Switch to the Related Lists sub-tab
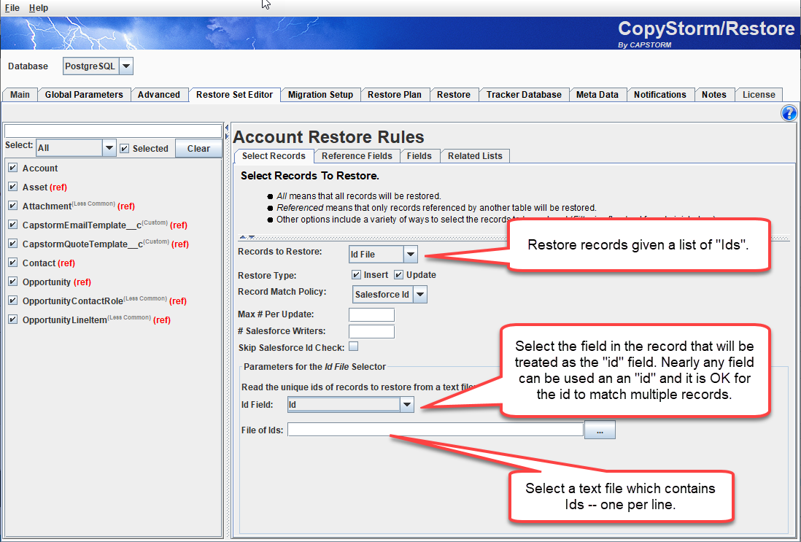Viewport: 801px width, 542px height. pyautogui.click(x=475, y=156)
